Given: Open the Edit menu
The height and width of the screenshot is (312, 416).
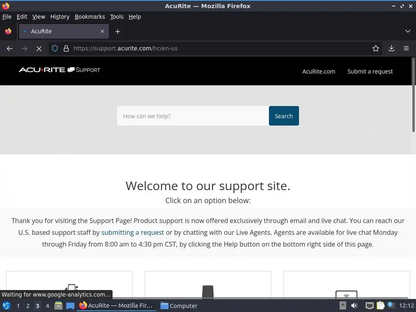Looking at the screenshot, I should 22,17.
